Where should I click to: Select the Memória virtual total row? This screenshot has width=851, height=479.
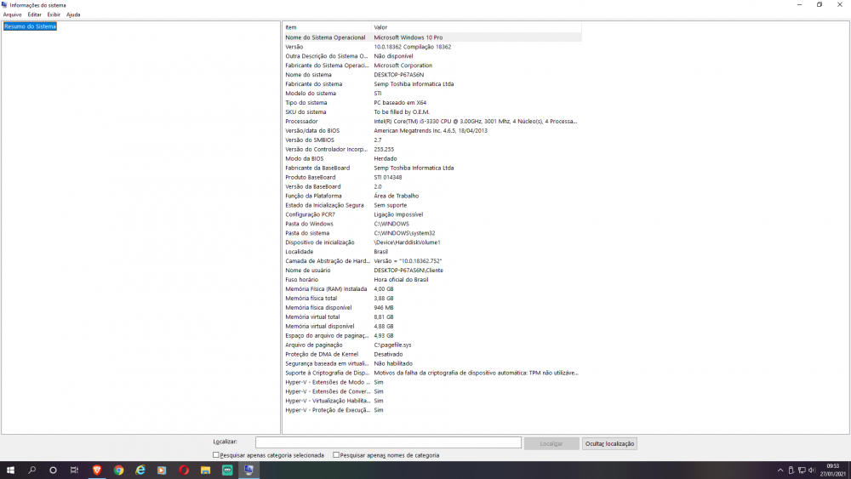(x=432, y=316)
